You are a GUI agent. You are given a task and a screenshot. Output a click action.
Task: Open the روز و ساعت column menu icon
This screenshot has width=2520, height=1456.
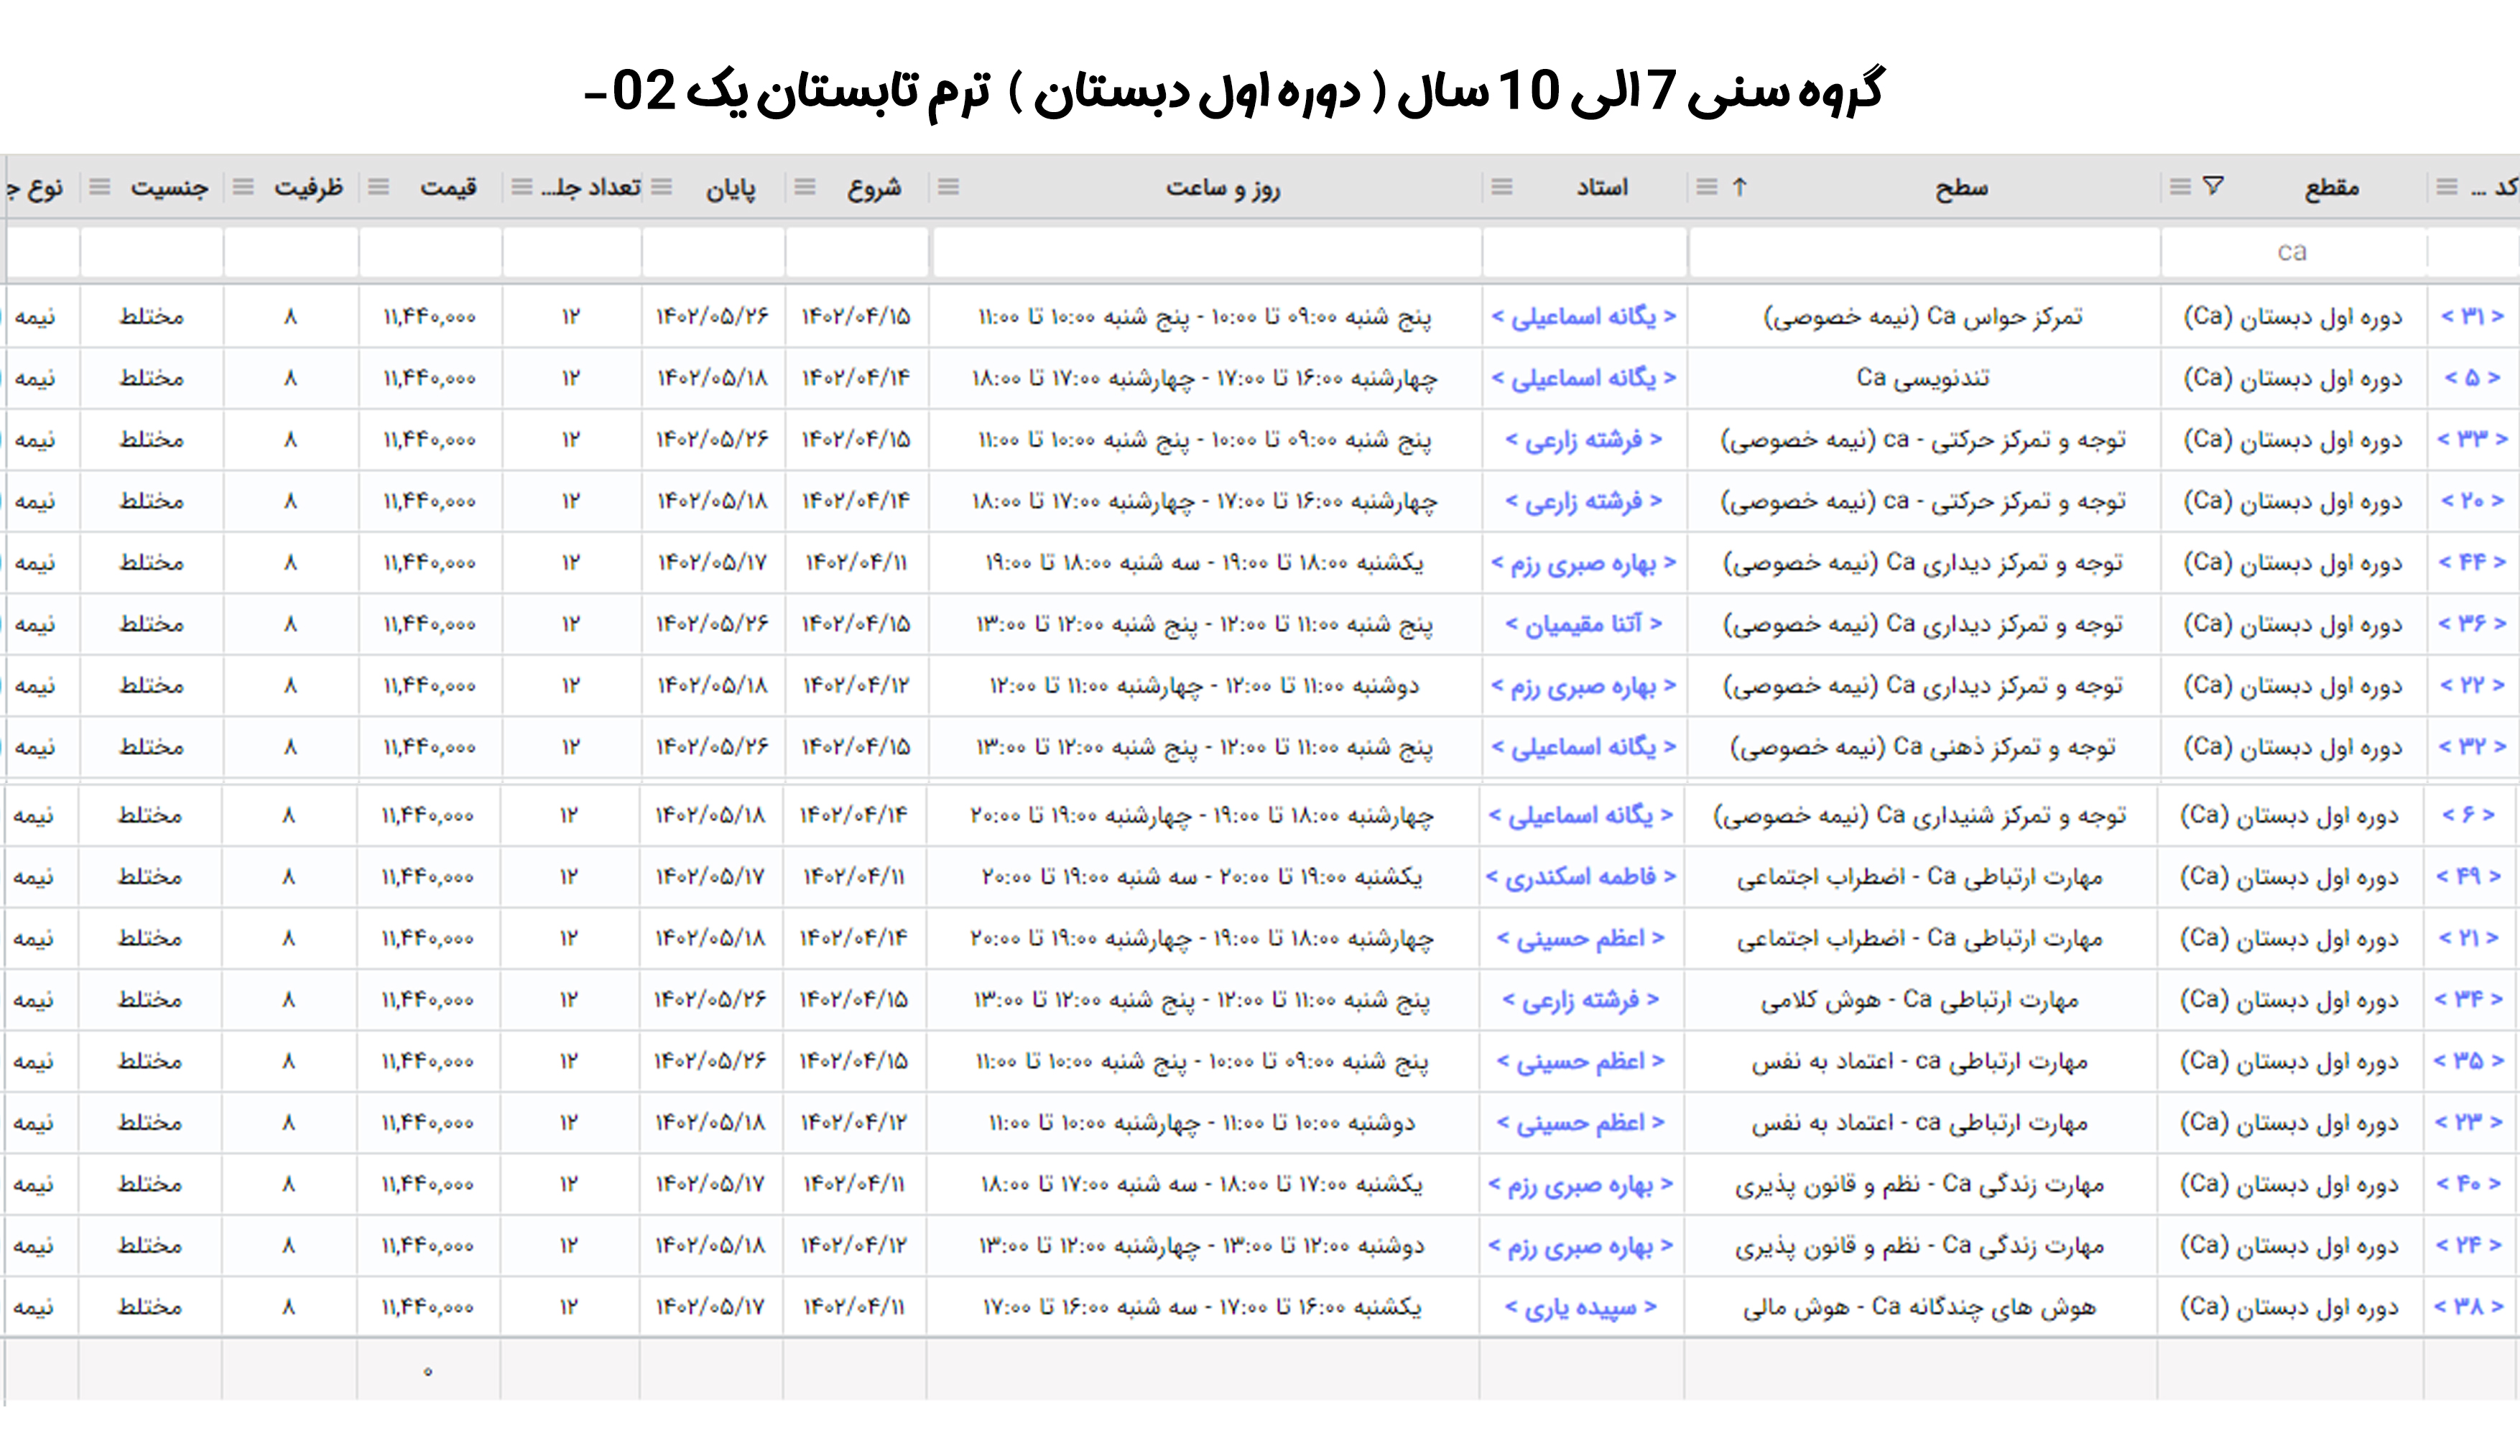coord(949,187)
